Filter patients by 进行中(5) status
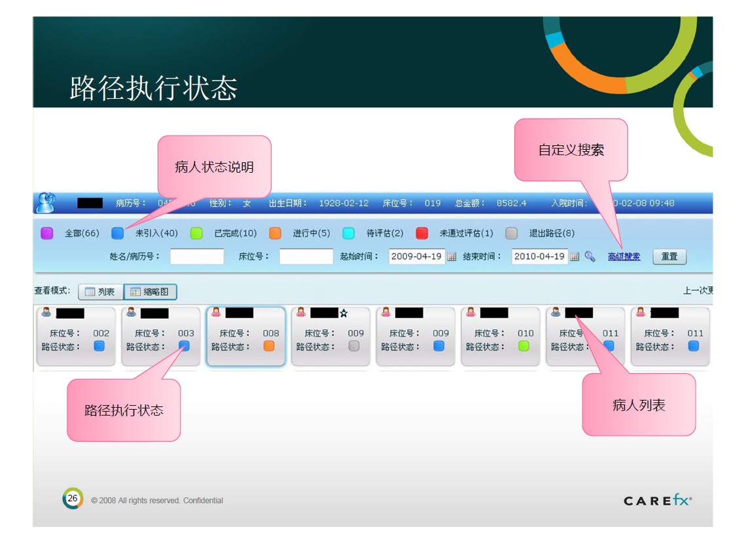This screenshot has width=746, height=536. 275,233
